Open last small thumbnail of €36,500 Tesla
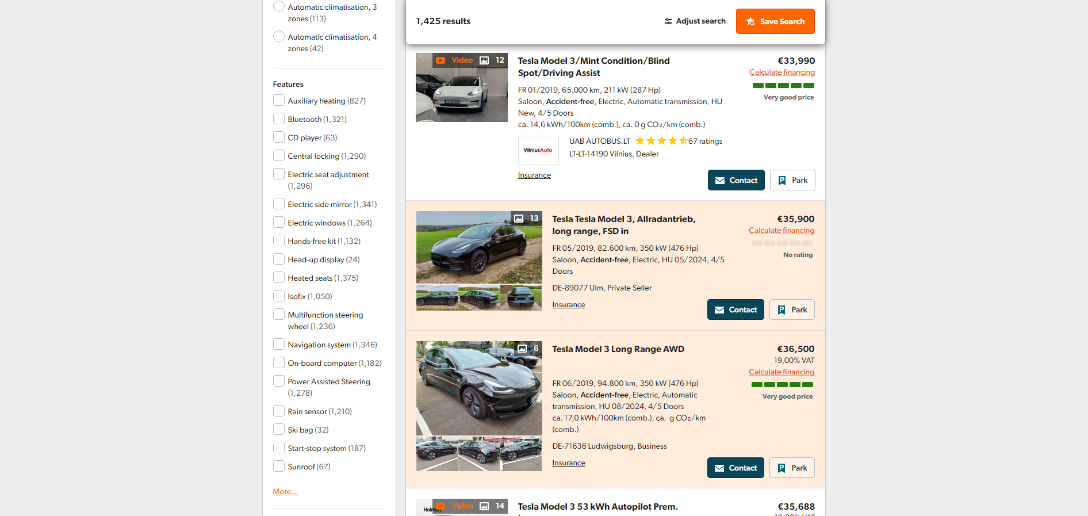Viewport: 1088px width, 516px height. click(x=521, y=454)
